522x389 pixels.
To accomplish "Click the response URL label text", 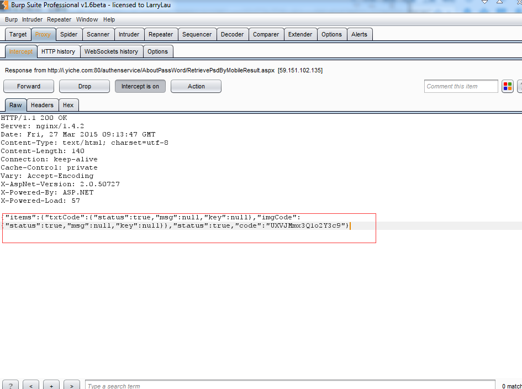I will tap(164, 70).
